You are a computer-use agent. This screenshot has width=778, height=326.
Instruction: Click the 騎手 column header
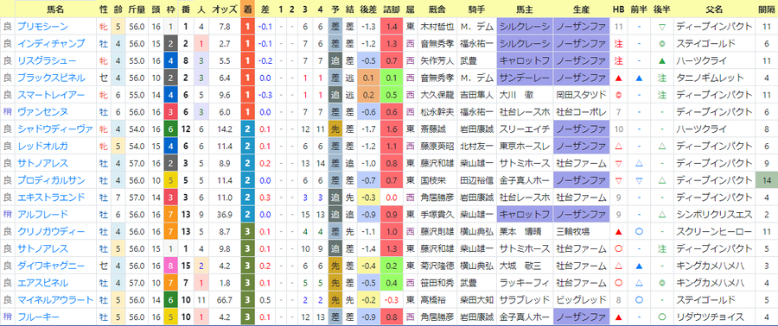point(477,9)
